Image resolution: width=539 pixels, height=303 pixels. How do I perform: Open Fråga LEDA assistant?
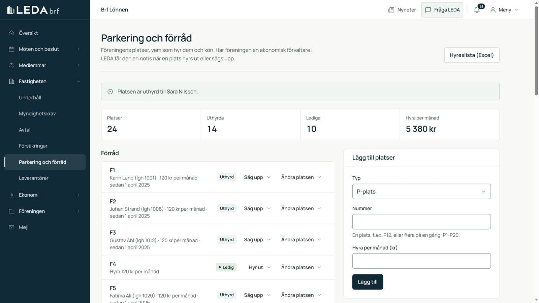pos(442,10)
